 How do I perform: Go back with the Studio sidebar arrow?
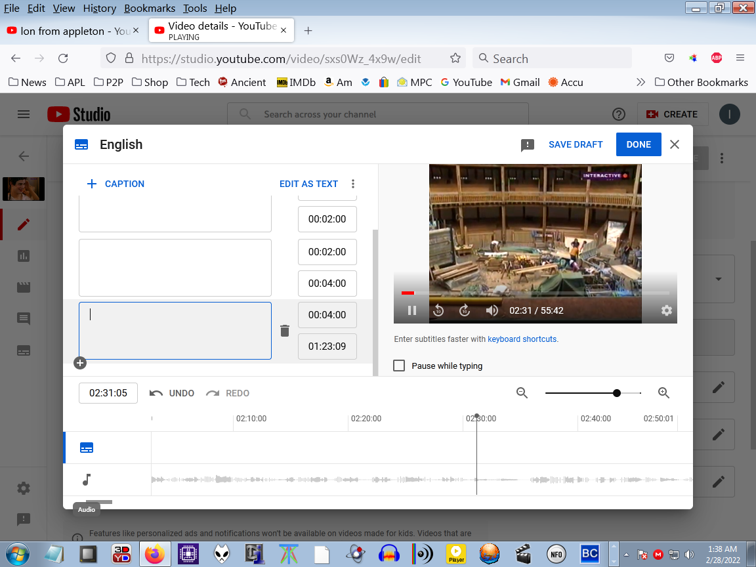click(24, 156)
